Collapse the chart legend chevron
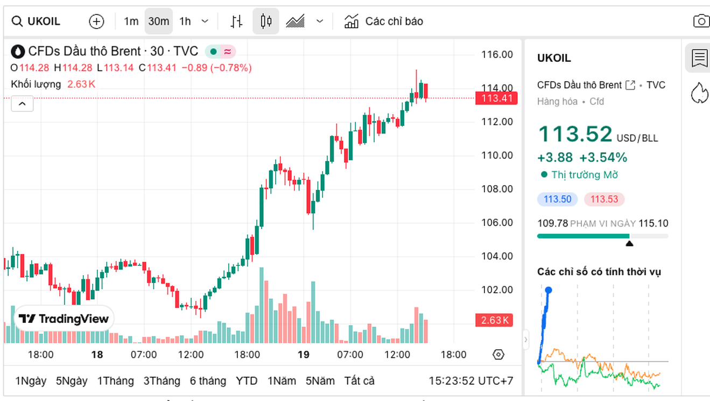Screen dimensions: 710x401 22,104
